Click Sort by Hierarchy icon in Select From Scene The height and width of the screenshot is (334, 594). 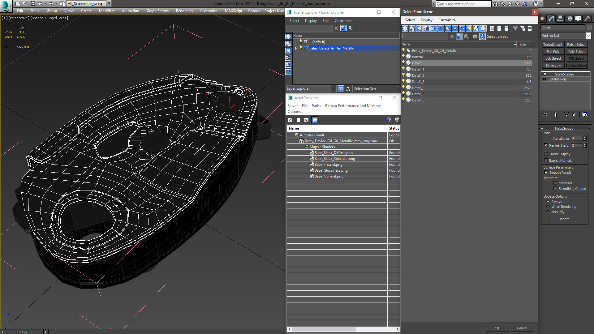(483, 36)
